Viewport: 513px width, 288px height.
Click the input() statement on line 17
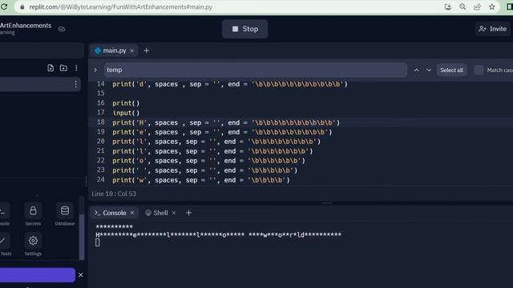126,113
